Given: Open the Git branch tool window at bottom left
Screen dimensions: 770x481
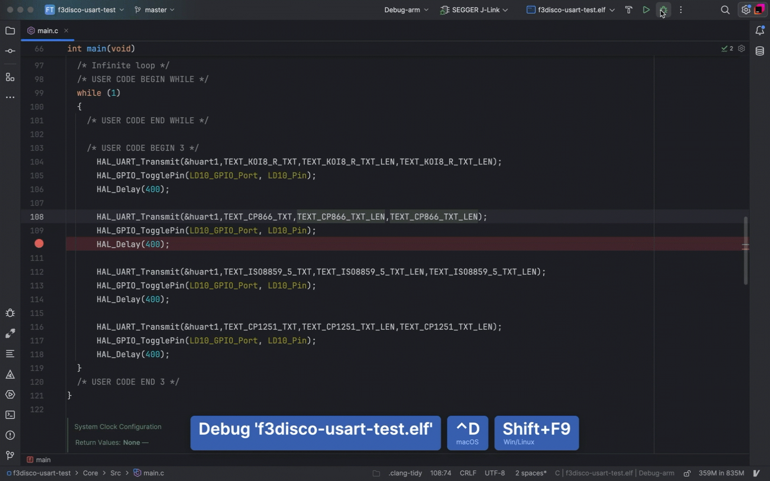Looking at the screenshot, I should click(10, 455).
